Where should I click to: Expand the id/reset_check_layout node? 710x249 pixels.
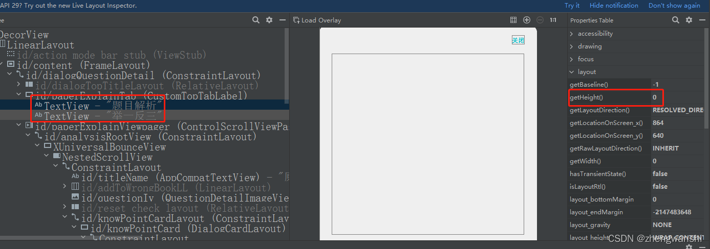(x=65, y=208)
